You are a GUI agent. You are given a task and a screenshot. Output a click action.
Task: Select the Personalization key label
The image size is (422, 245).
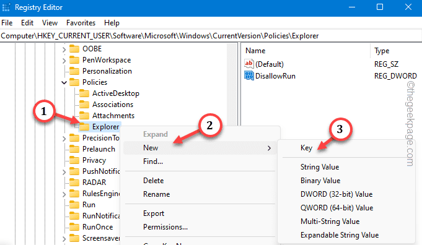click(107, 71)
